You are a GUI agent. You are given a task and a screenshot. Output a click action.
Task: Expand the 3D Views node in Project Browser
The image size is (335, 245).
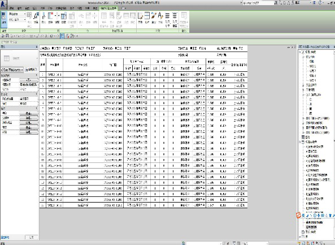pos(303,90)
